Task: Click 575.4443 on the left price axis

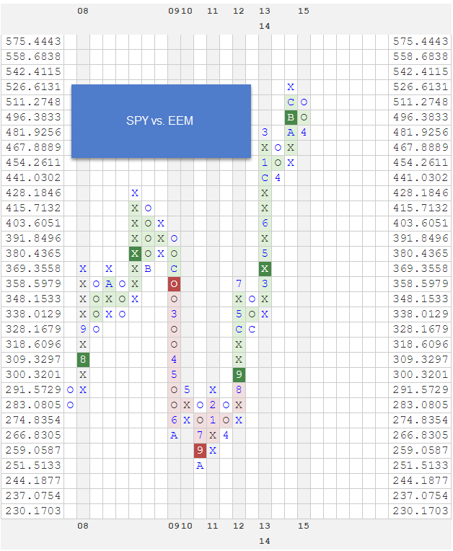Action: [33, 41]
